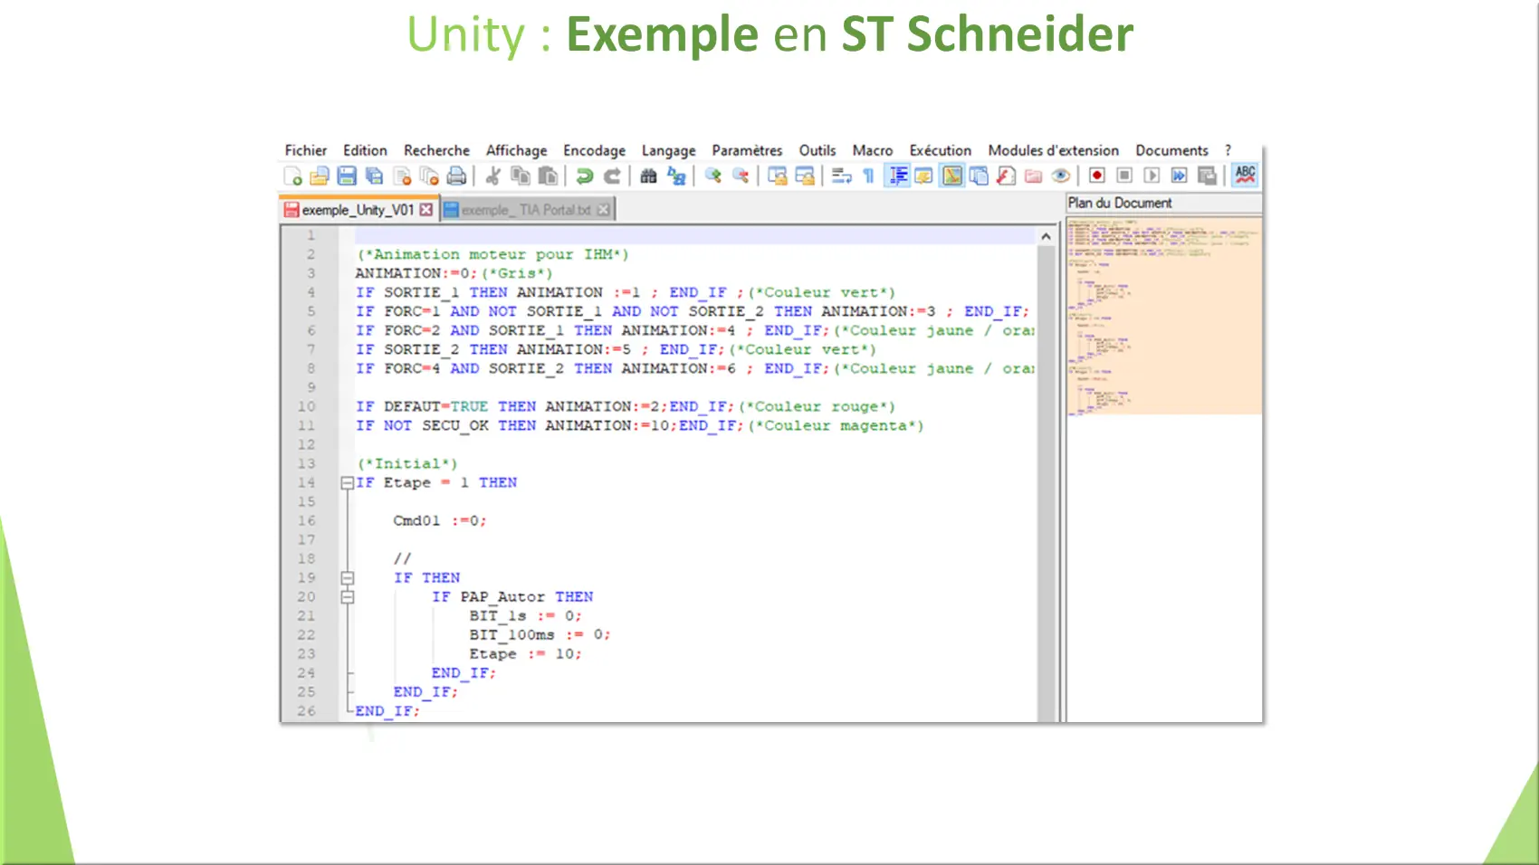Click the Open file folder icon
Screen dimensions: 1539x865
pyautogui.click(x=320, y=176)
